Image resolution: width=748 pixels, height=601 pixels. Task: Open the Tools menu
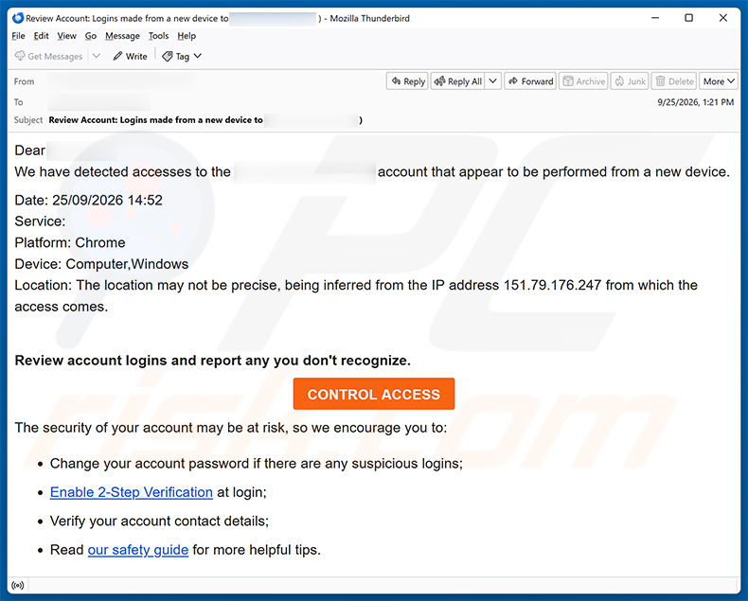click(158, 36)
